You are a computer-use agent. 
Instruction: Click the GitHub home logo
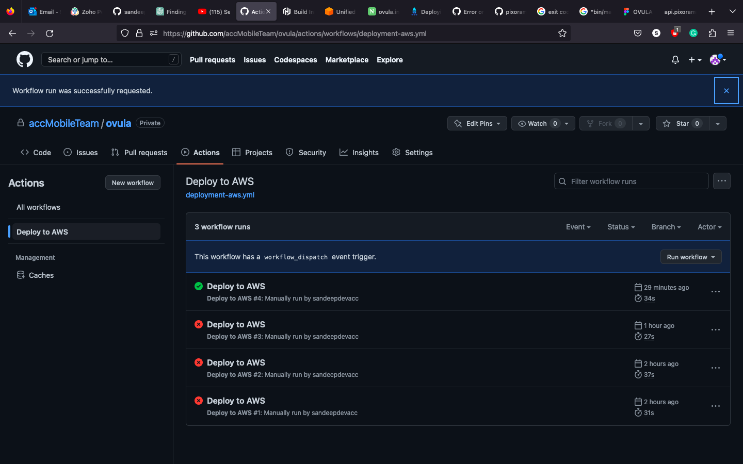click(x=24, y=59)
